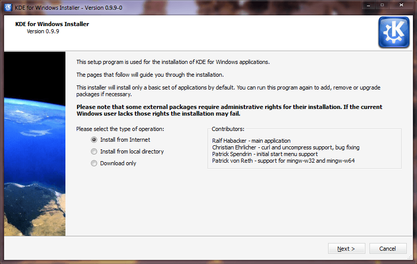Click the resize grip at window corner
417x264 pixels.
point(410,258)
